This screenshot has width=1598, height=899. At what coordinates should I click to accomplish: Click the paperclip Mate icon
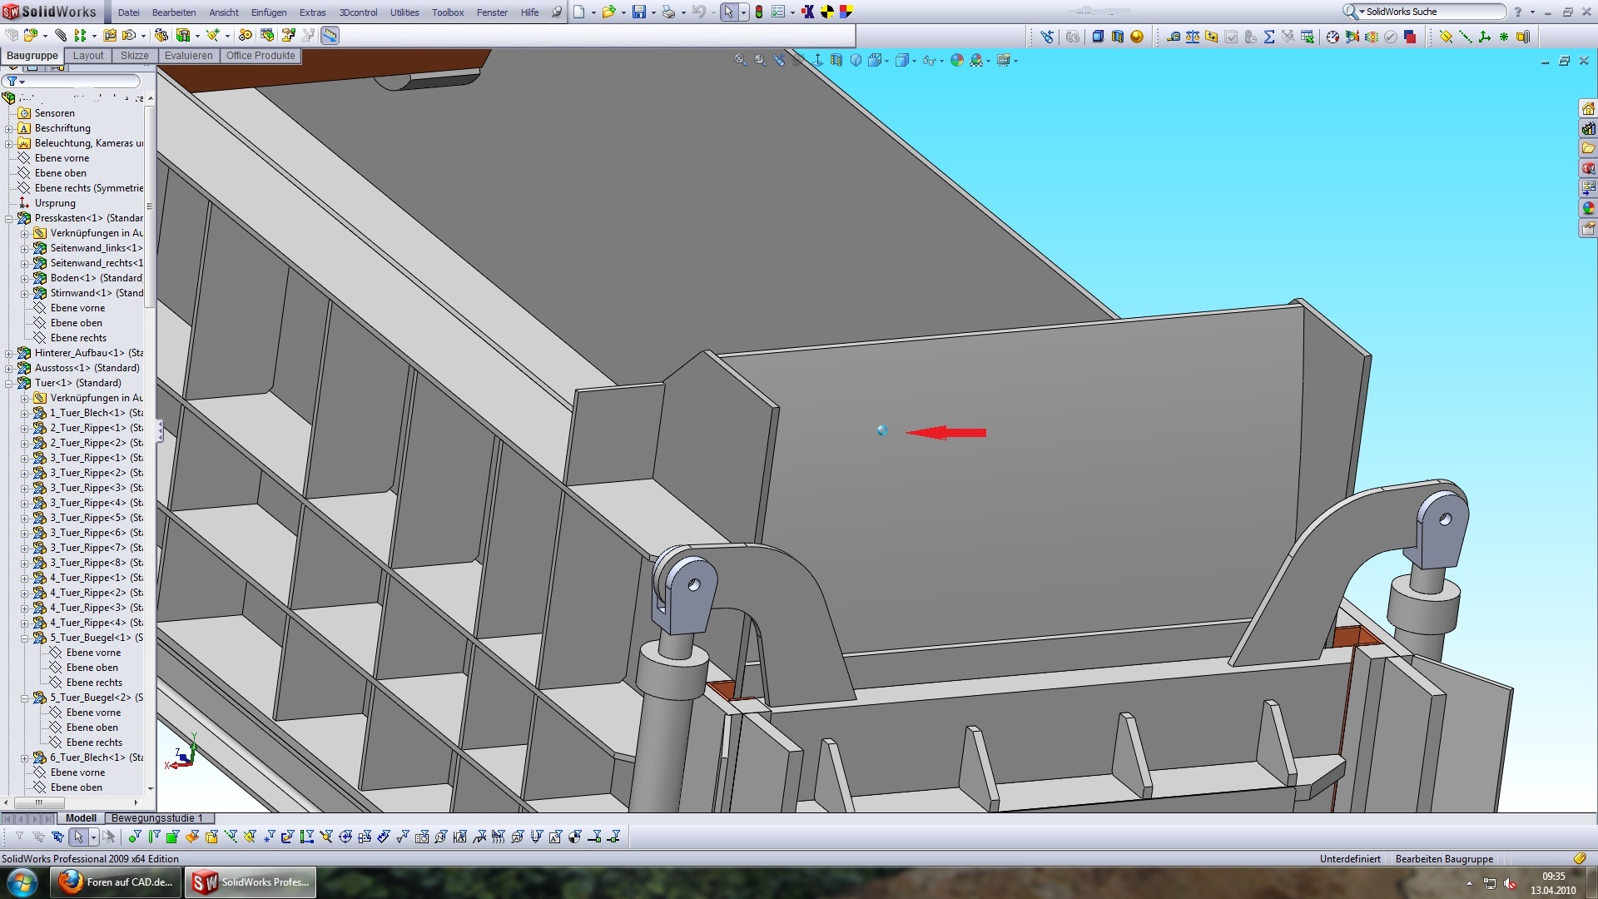pos(61,35)
